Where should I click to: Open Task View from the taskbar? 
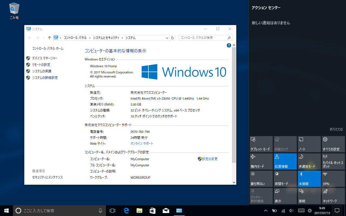pos(112,211)
